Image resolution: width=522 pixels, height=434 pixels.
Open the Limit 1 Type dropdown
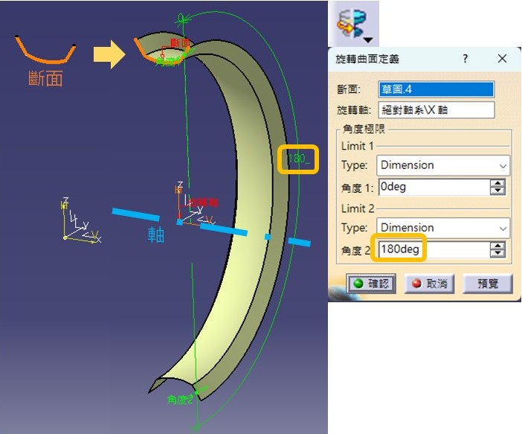tap(444, 165)
